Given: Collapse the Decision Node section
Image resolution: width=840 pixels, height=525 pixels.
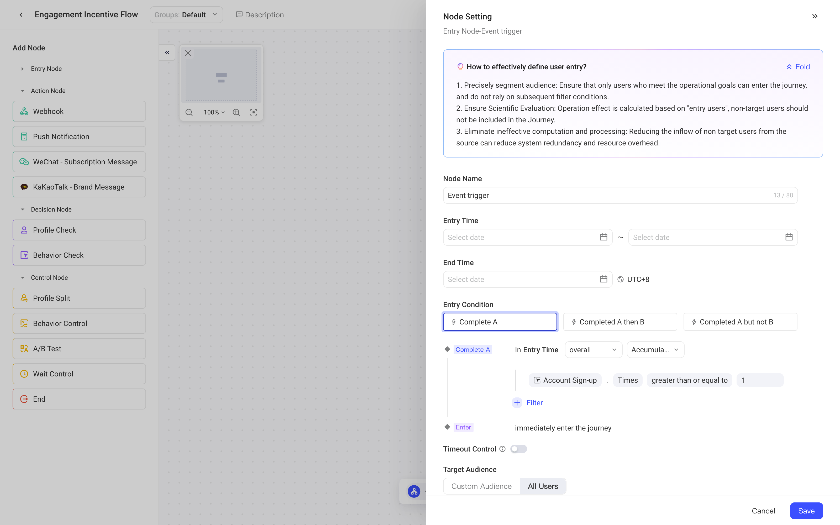Looking at the screenshot, I should pos(23,209).
